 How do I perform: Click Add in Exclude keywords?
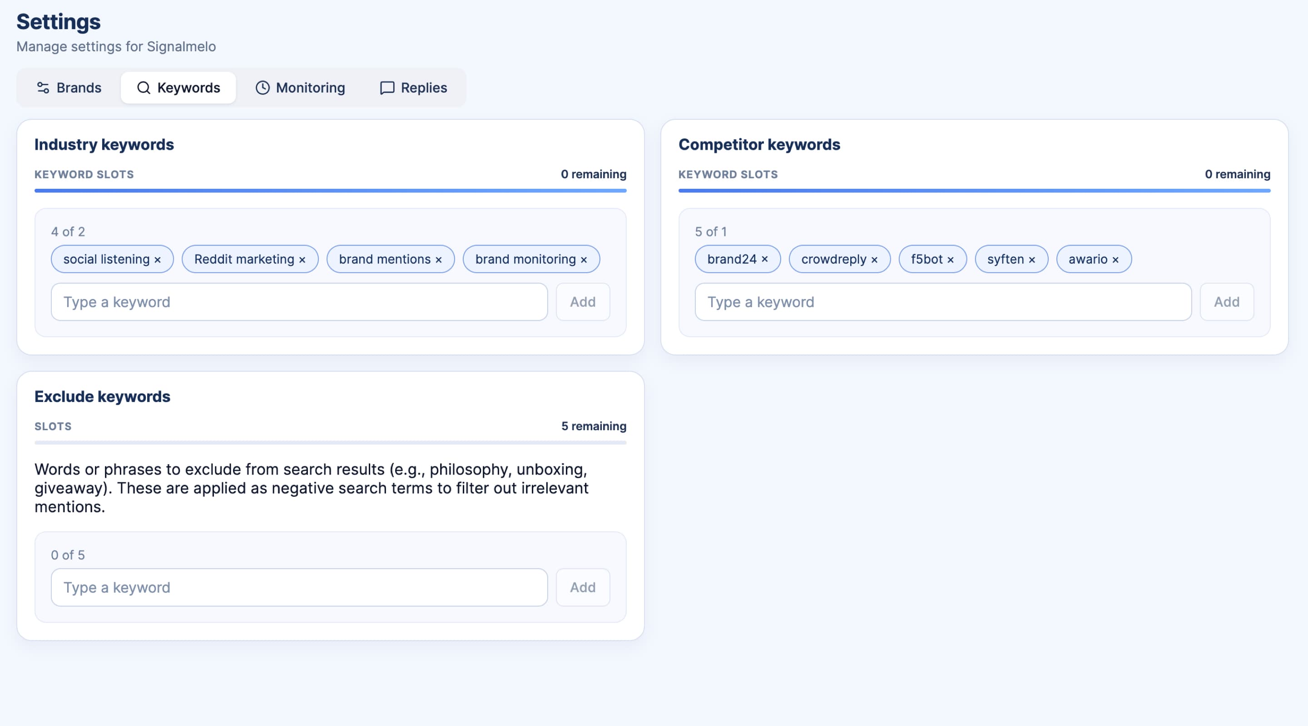coord(583,588)
